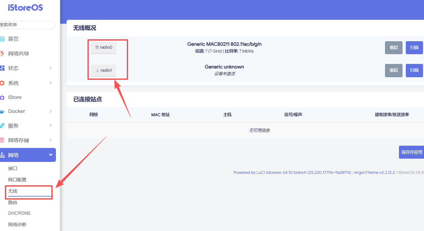This screenshot has width=424, height=231.
Task: Collapse the 网络 menu chevron
Action: [51, 155]
